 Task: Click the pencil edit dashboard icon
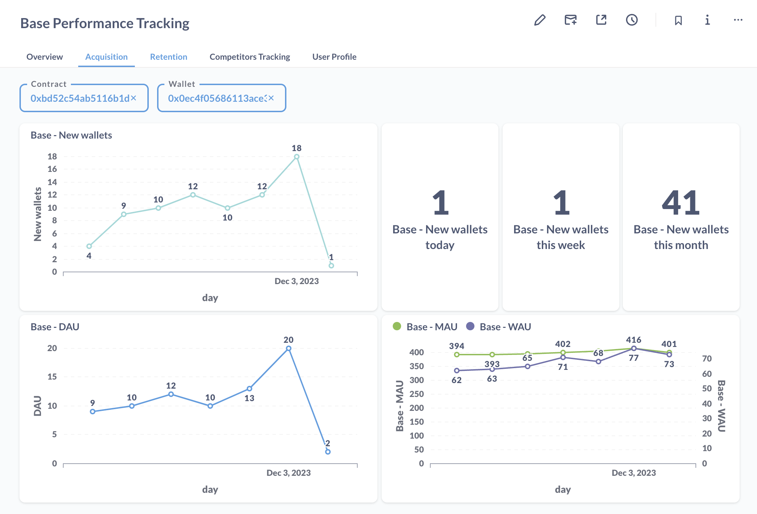tap(540, 20)
